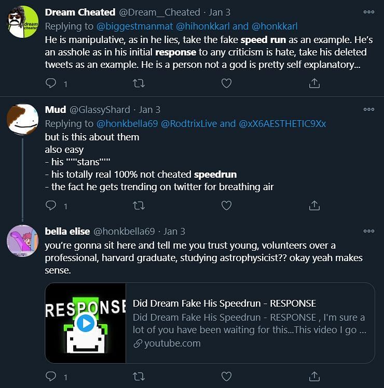
Task: Open more options on bella elise's tweet
Action: coord(368,231)
